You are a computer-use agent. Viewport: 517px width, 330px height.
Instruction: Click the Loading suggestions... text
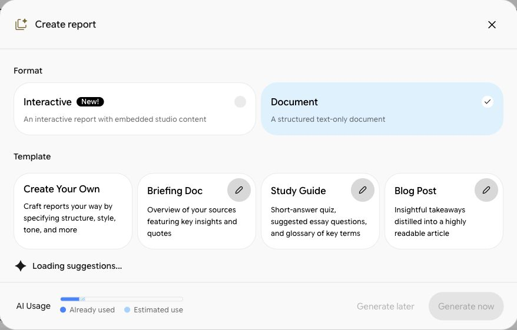click(x=77, y=266)
